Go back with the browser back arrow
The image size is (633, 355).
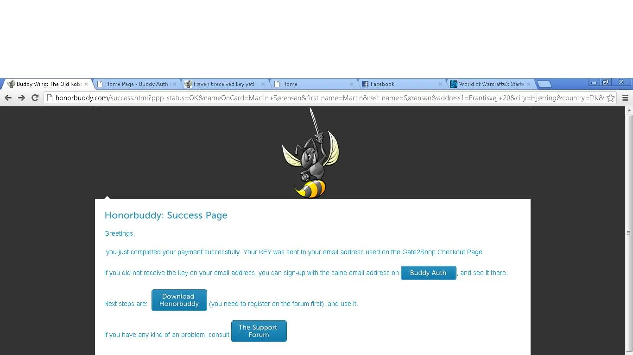(8, 98)
